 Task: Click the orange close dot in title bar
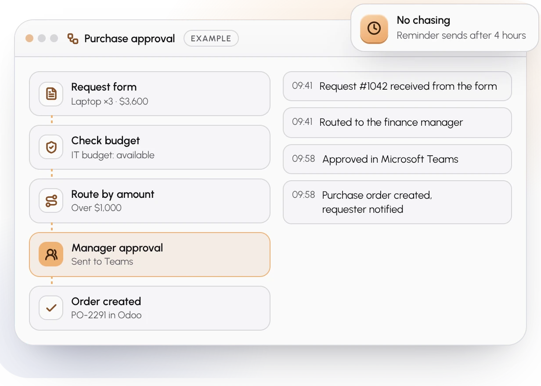(x=29, y=38)
